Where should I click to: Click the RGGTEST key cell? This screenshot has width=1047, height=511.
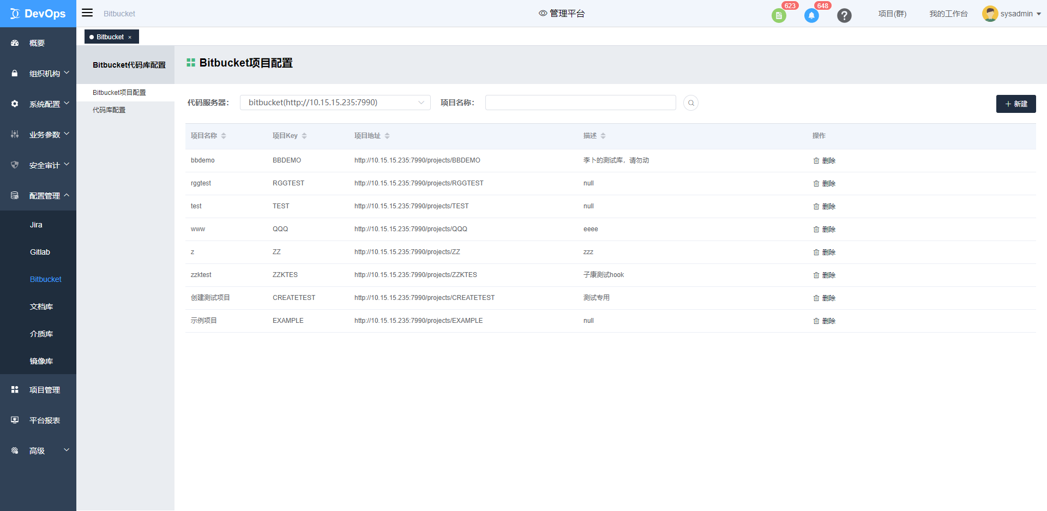[288, 183]
